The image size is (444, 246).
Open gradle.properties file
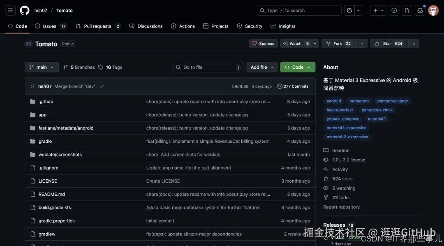pos(57,221)
